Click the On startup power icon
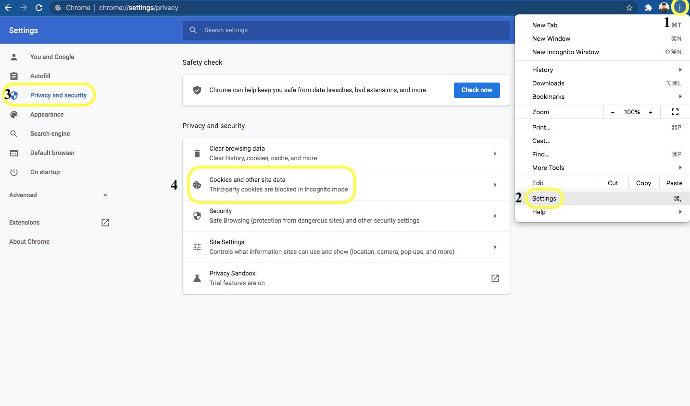Viewport: 690px width, 406px height. point(14,172)
